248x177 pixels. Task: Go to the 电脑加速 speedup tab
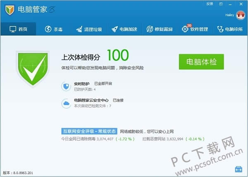[x=124, y=29]
